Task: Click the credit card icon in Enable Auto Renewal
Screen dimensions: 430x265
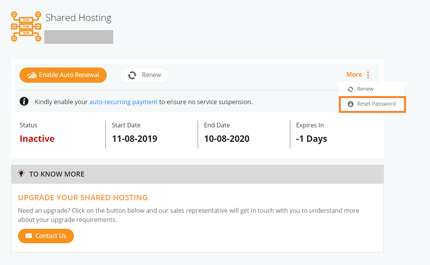Action: [x=32, y=75]
